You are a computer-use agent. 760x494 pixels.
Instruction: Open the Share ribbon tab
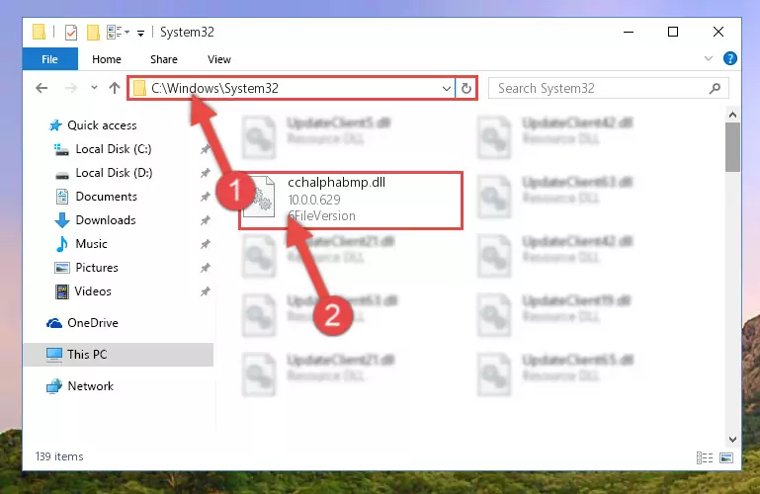164,59
